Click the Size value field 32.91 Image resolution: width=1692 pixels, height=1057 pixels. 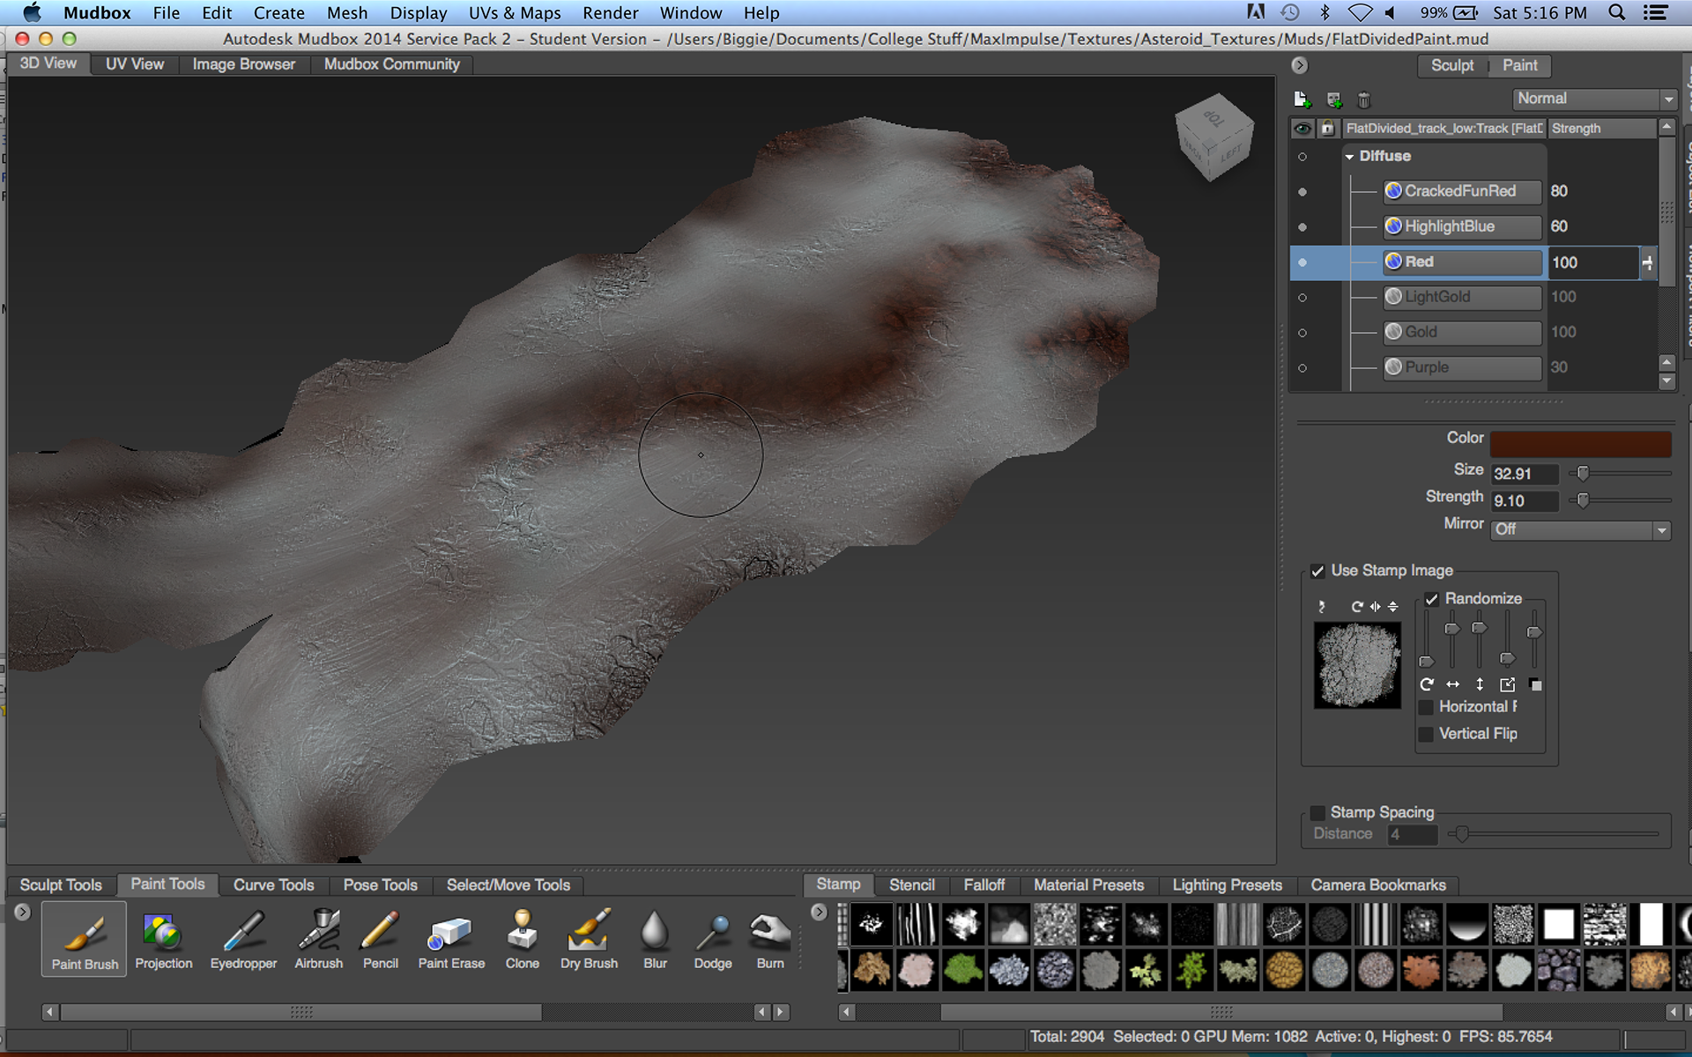pyautogui.click(x=1525, y=474)
